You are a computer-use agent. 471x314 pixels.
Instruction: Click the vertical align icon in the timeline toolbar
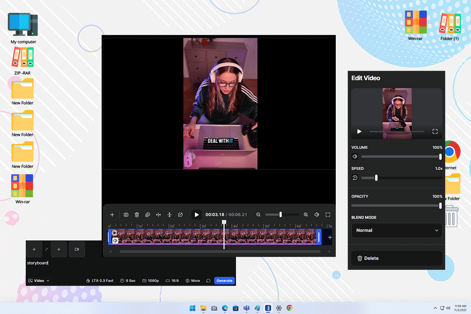coord(169,215)
